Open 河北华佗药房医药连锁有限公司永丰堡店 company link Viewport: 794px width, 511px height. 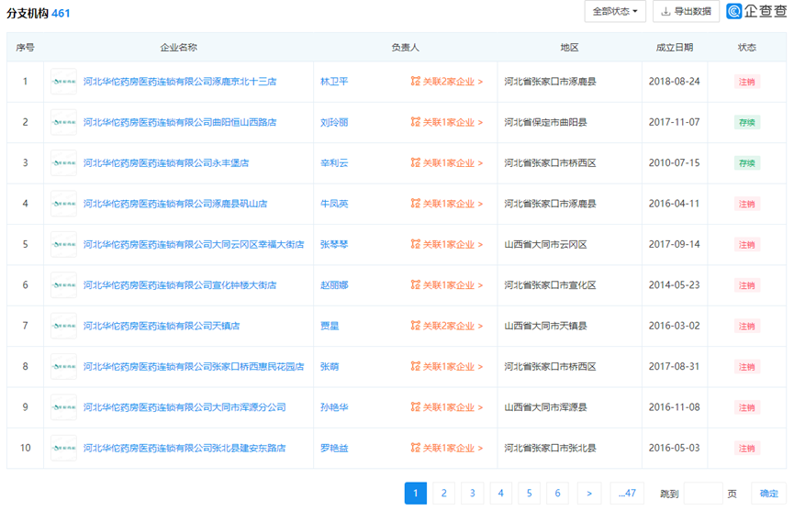pyautogui.click(x=166, y=163)
